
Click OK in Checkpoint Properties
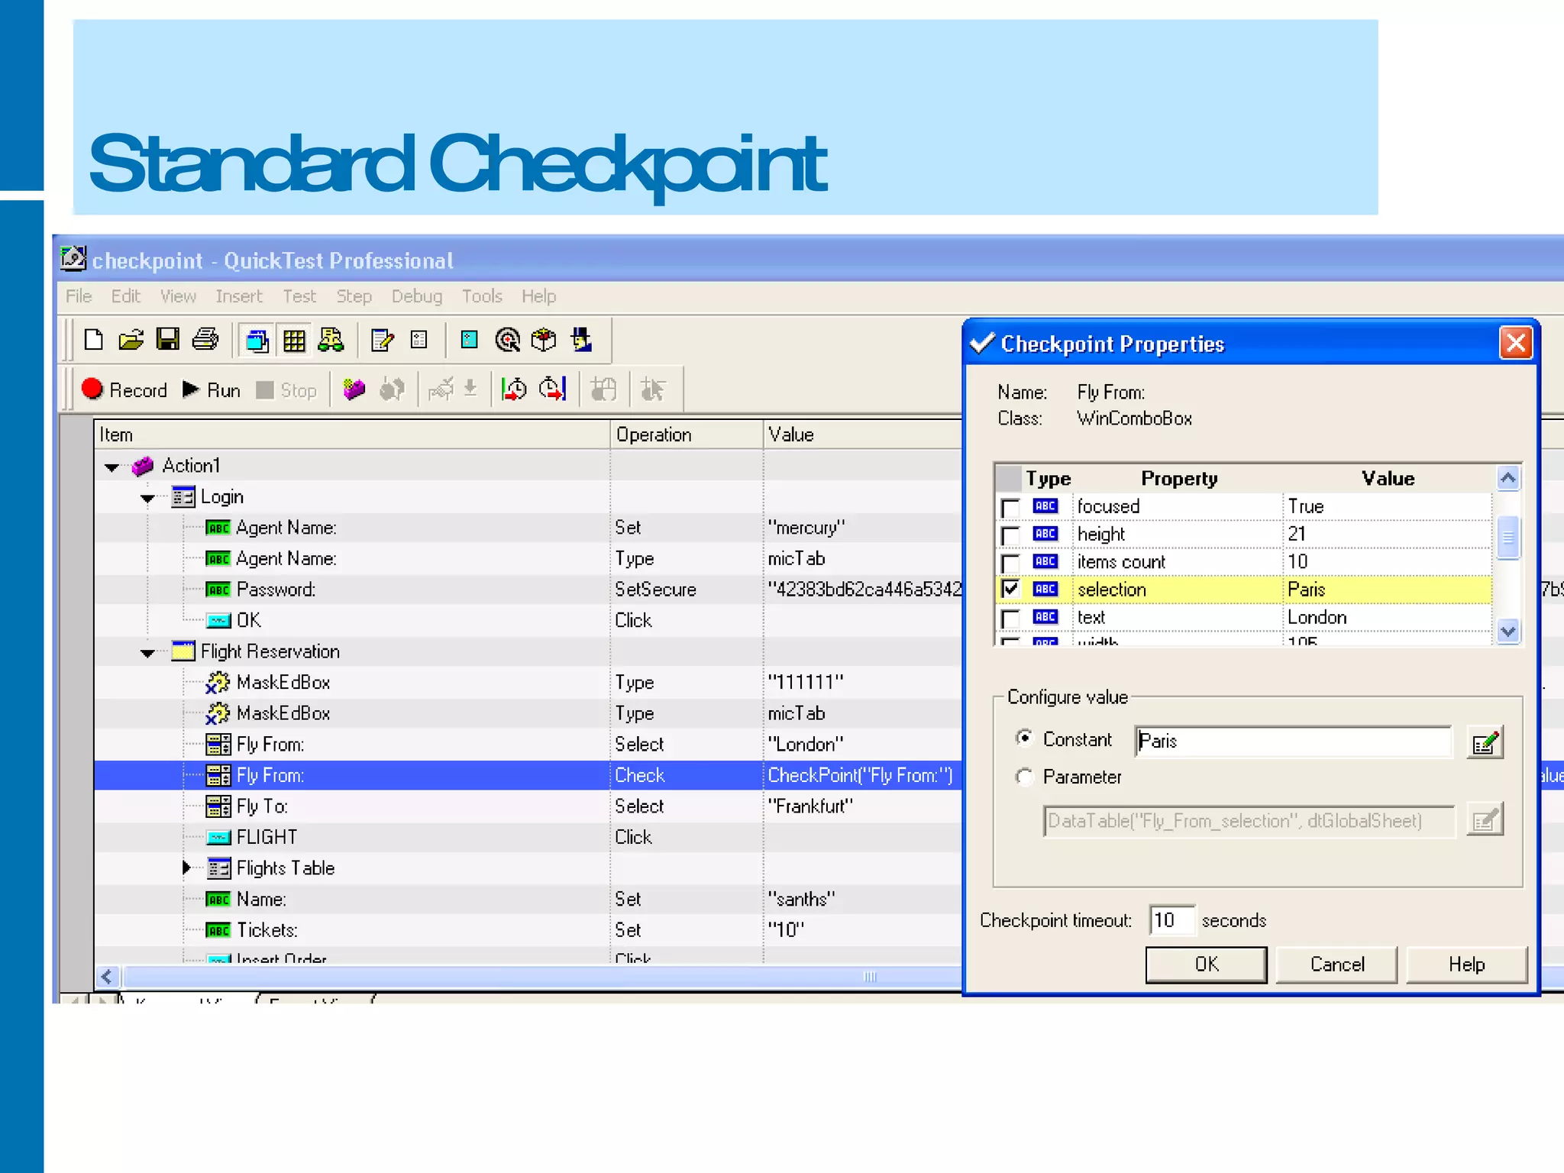click(x=1206, y=965)
